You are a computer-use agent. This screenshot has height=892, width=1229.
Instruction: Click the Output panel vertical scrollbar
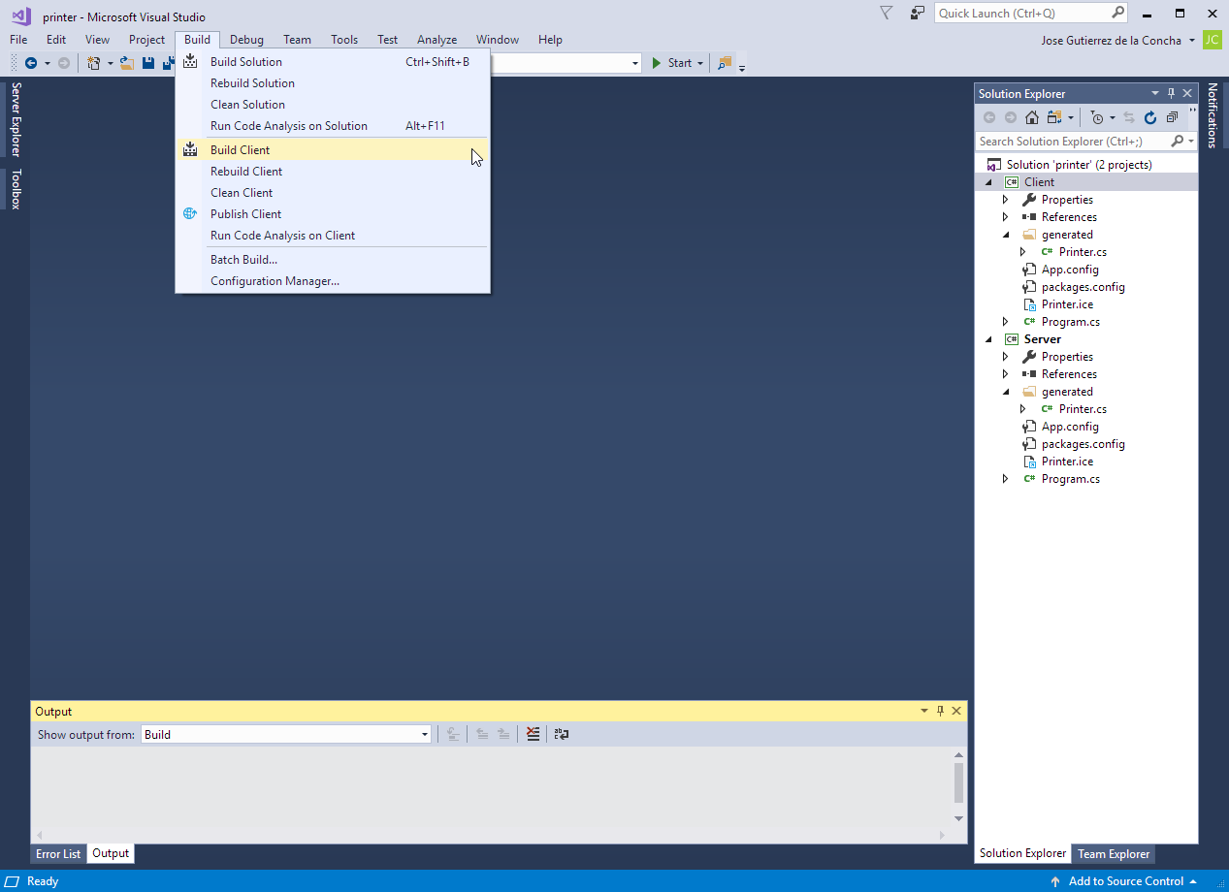(958, 783)
